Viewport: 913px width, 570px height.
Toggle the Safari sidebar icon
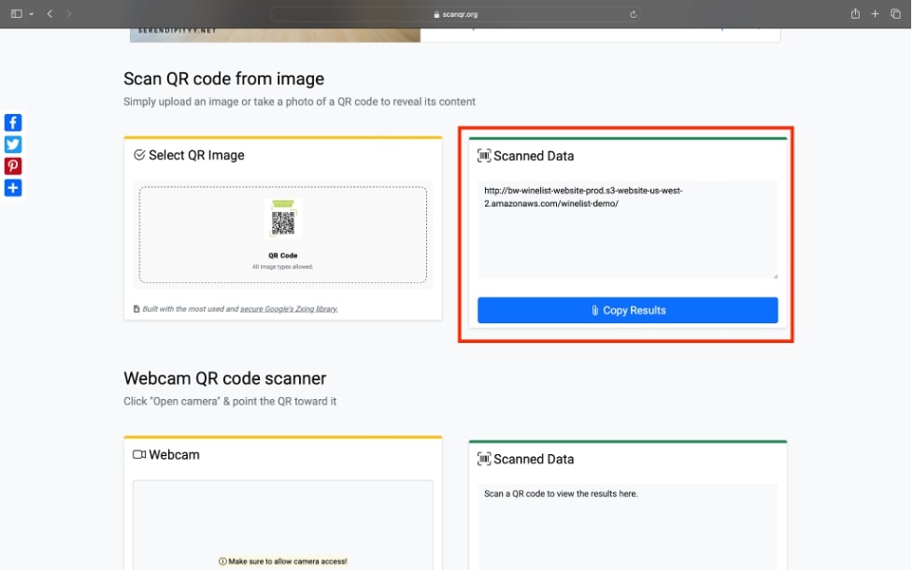point(16,14)
